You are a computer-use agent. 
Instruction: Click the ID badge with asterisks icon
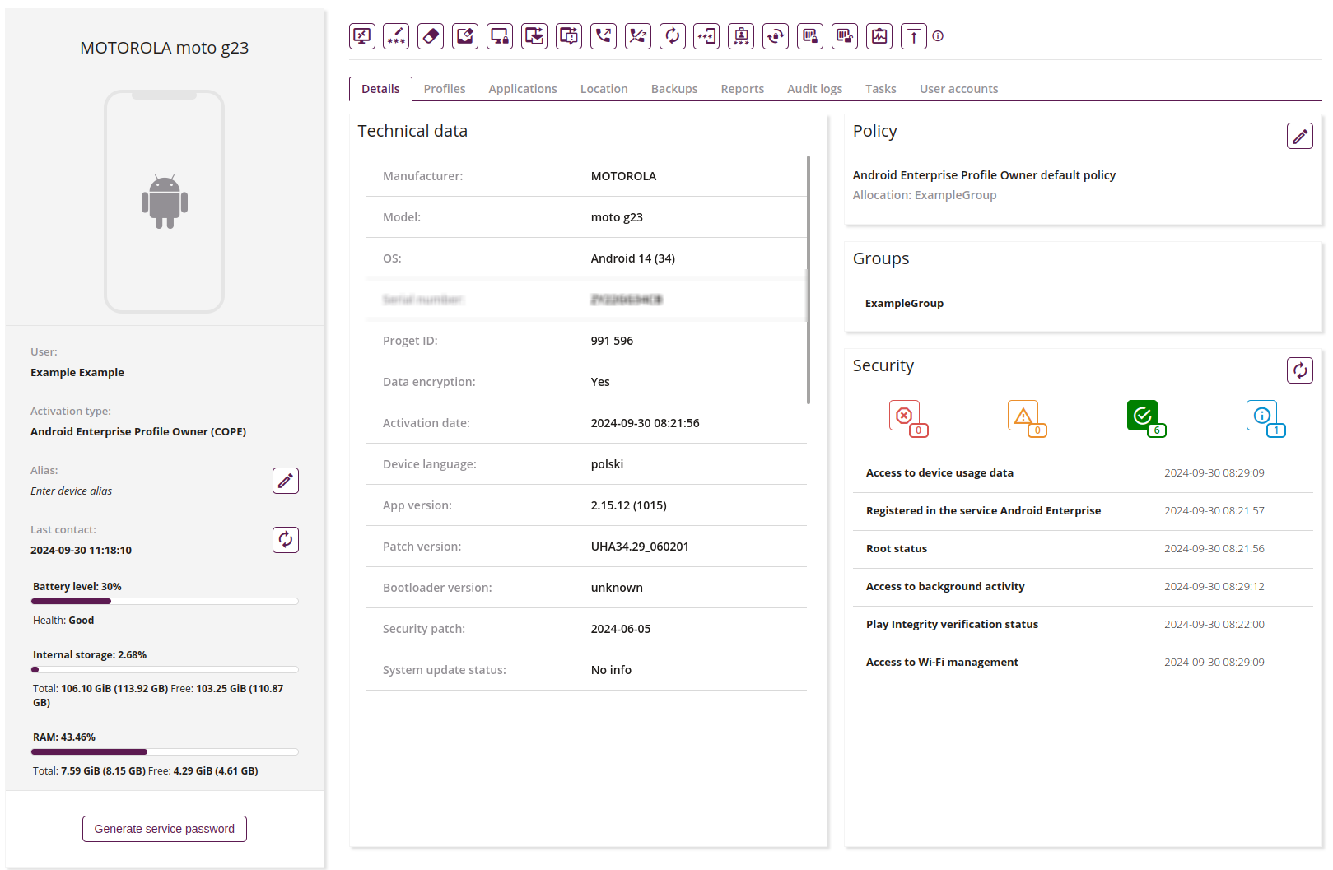click(x=741, y=36)
